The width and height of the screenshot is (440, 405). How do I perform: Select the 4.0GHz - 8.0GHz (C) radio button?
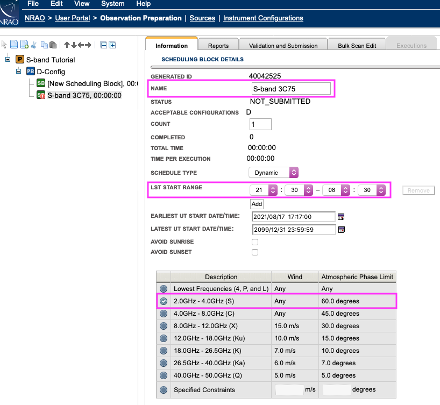[x=164, y=314]
